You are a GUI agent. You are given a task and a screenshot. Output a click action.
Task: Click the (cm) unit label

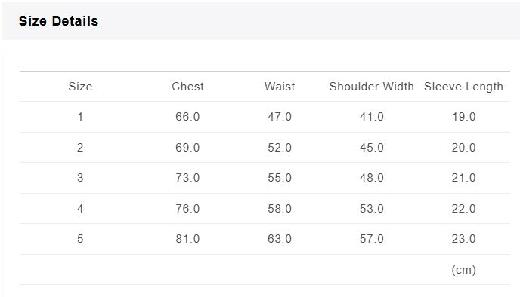[x=463, y=270]
